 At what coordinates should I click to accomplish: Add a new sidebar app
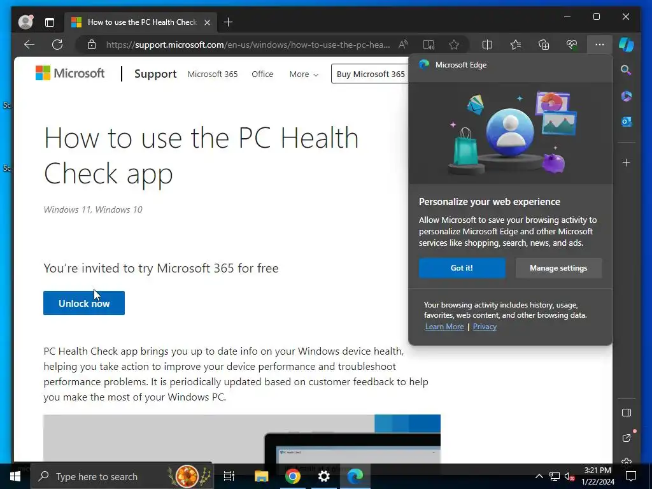coord(627,162)
